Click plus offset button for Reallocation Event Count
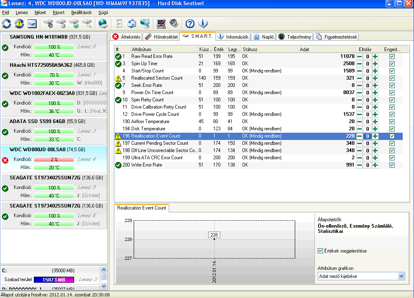The image size is (414, 298). pyautogui.click(x=375, y=136)
